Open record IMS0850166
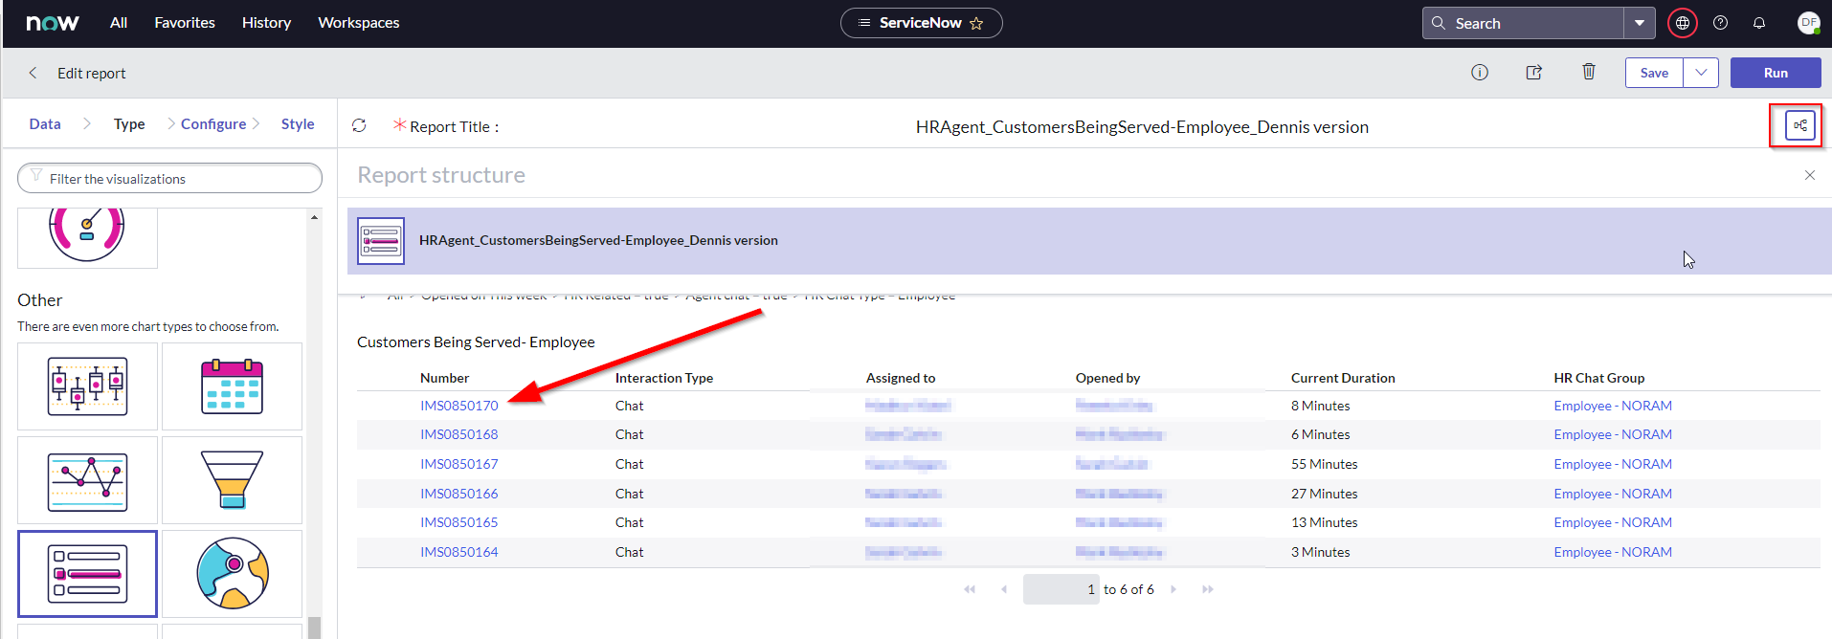This screenshot has height=639, width=1832. [x=459, y=494]
